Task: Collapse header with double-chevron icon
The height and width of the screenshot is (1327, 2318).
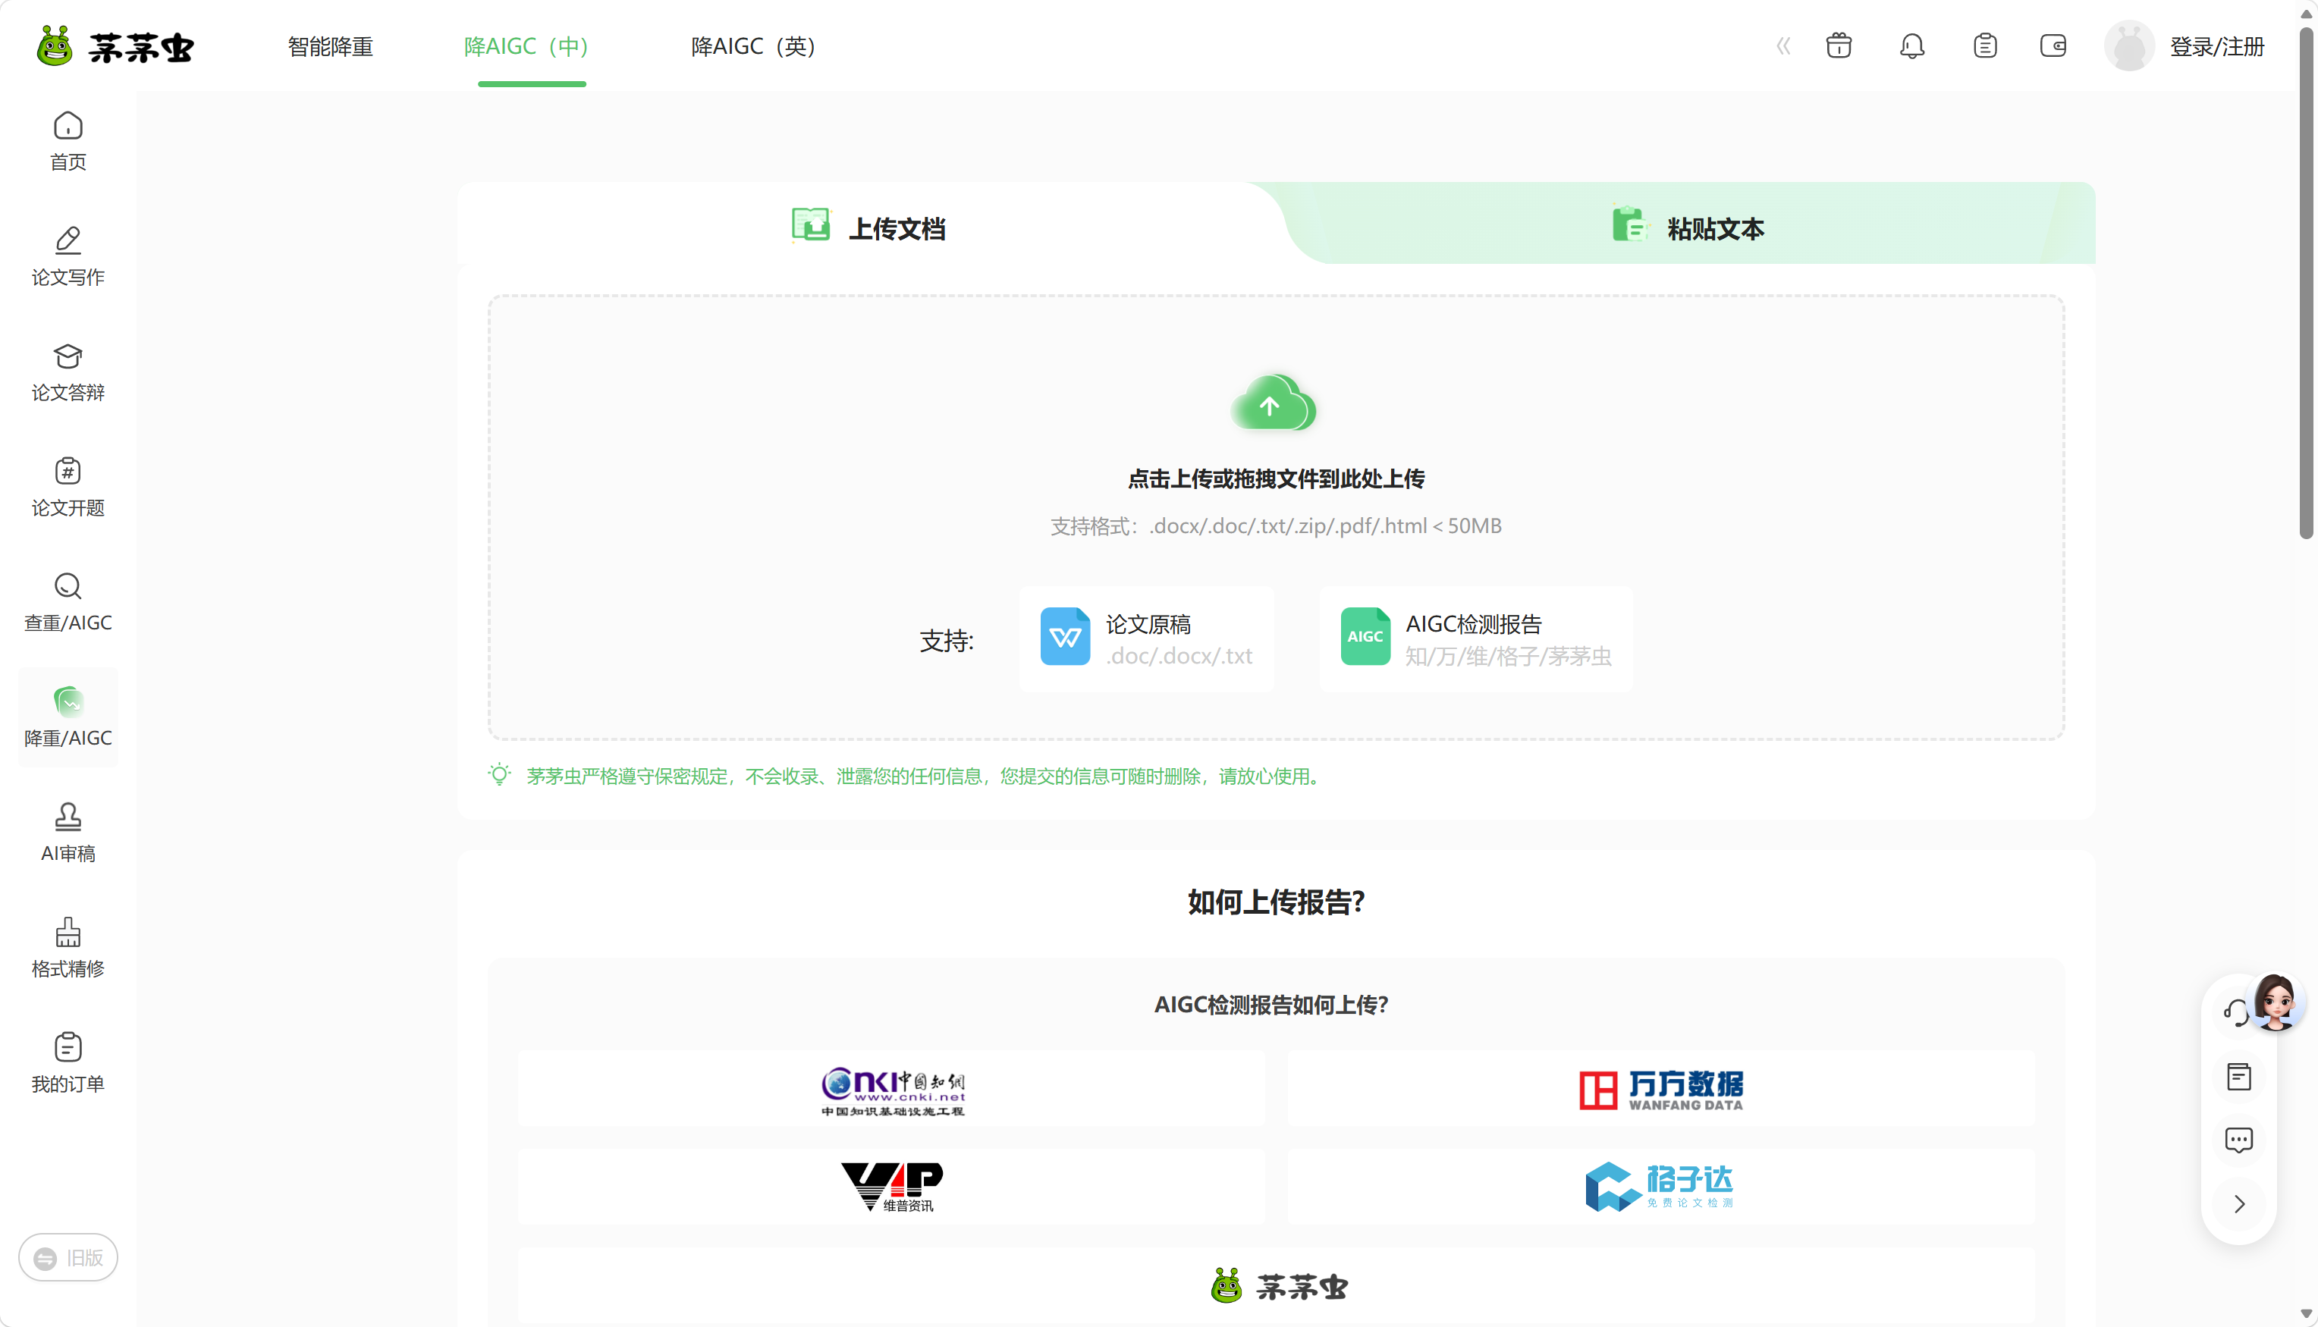Action: (x=1783, y=45)
